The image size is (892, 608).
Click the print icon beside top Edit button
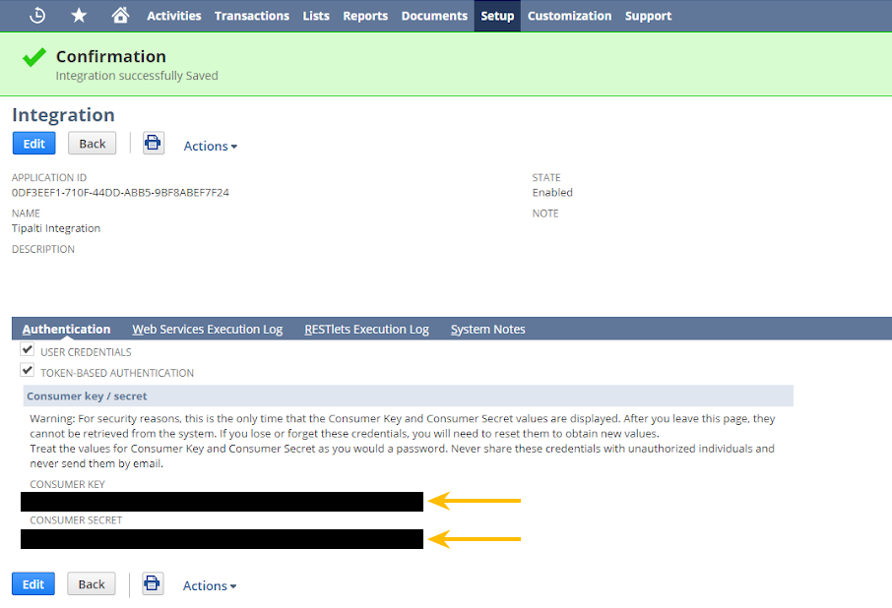click(x=153, y=143)
